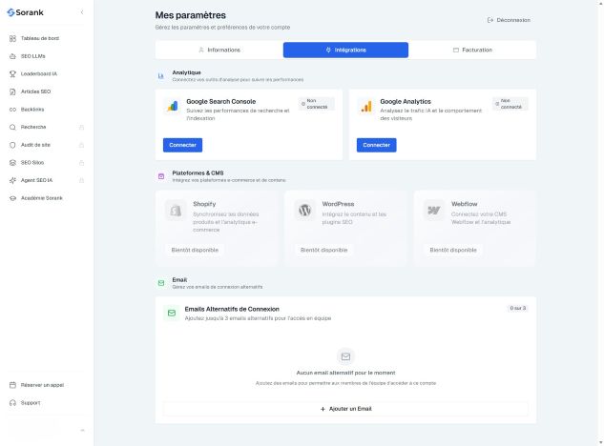Click WordPress Bientôt disponible button
The image size is (604, 446).
click(x=324, y=250)
